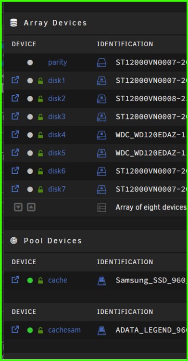Select ST12000VN0008 identification on disk2
The image size is (188, 361).
(151, 99)
